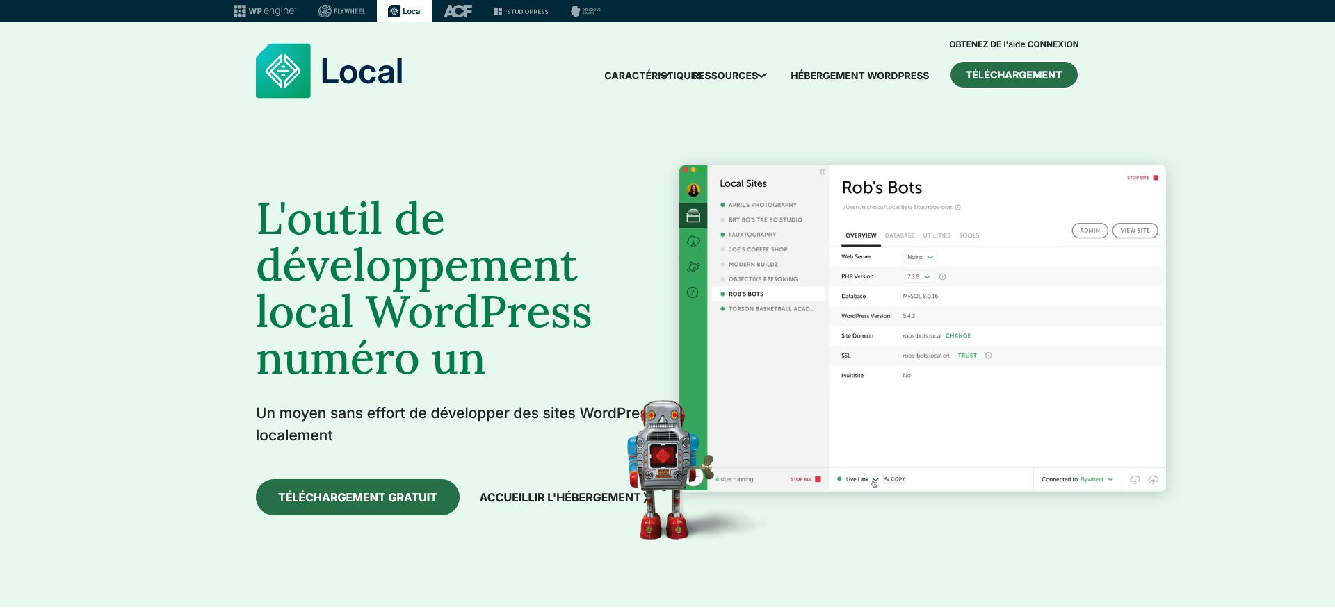Click STOP SITE in app header
1335x616 pixels.
(x=1142, y=178)
